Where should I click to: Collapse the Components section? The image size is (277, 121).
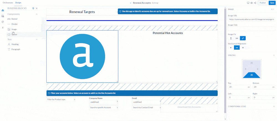tap(37, 14)
